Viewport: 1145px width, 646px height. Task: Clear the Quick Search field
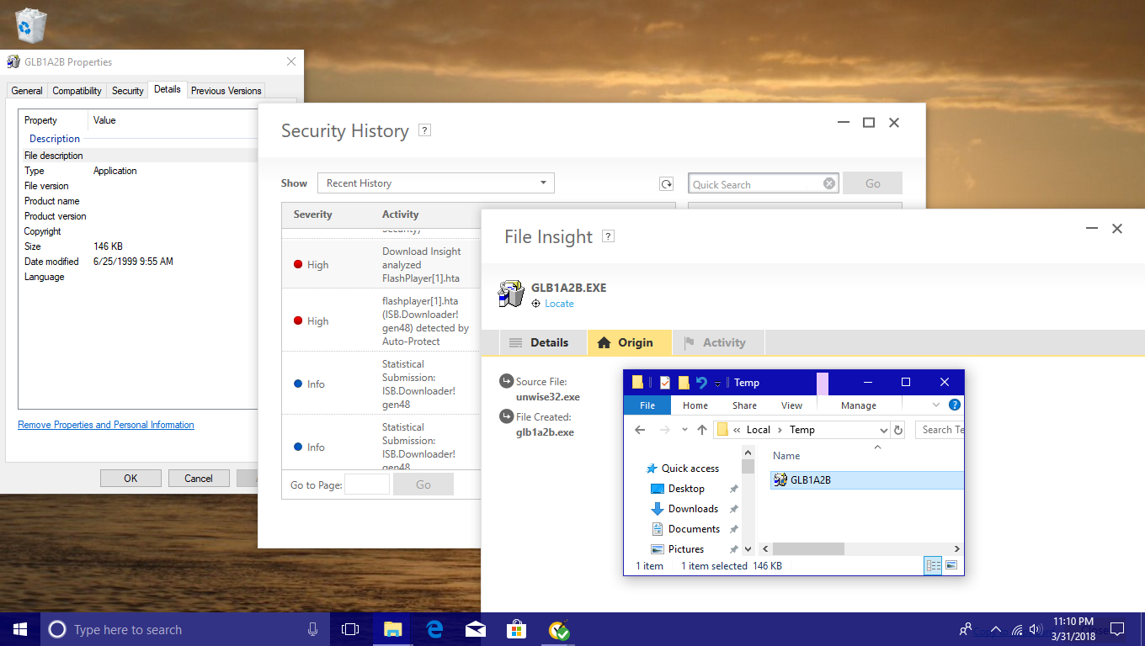[x=829, y=183]
